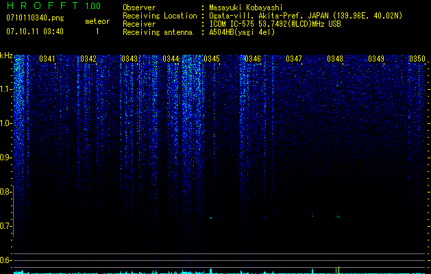Click the 0341 time marker
431x274 pixels.
click(x=47, y=59)
